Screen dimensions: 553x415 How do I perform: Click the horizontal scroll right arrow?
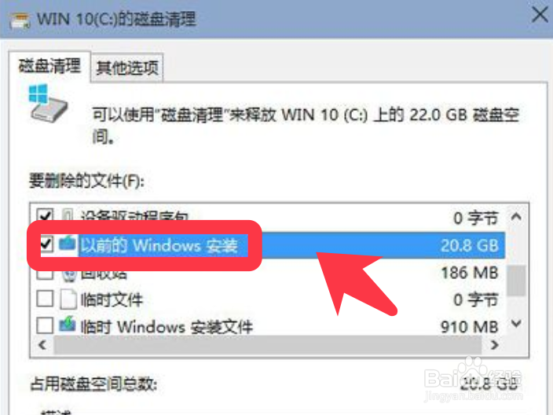[495, 345]
